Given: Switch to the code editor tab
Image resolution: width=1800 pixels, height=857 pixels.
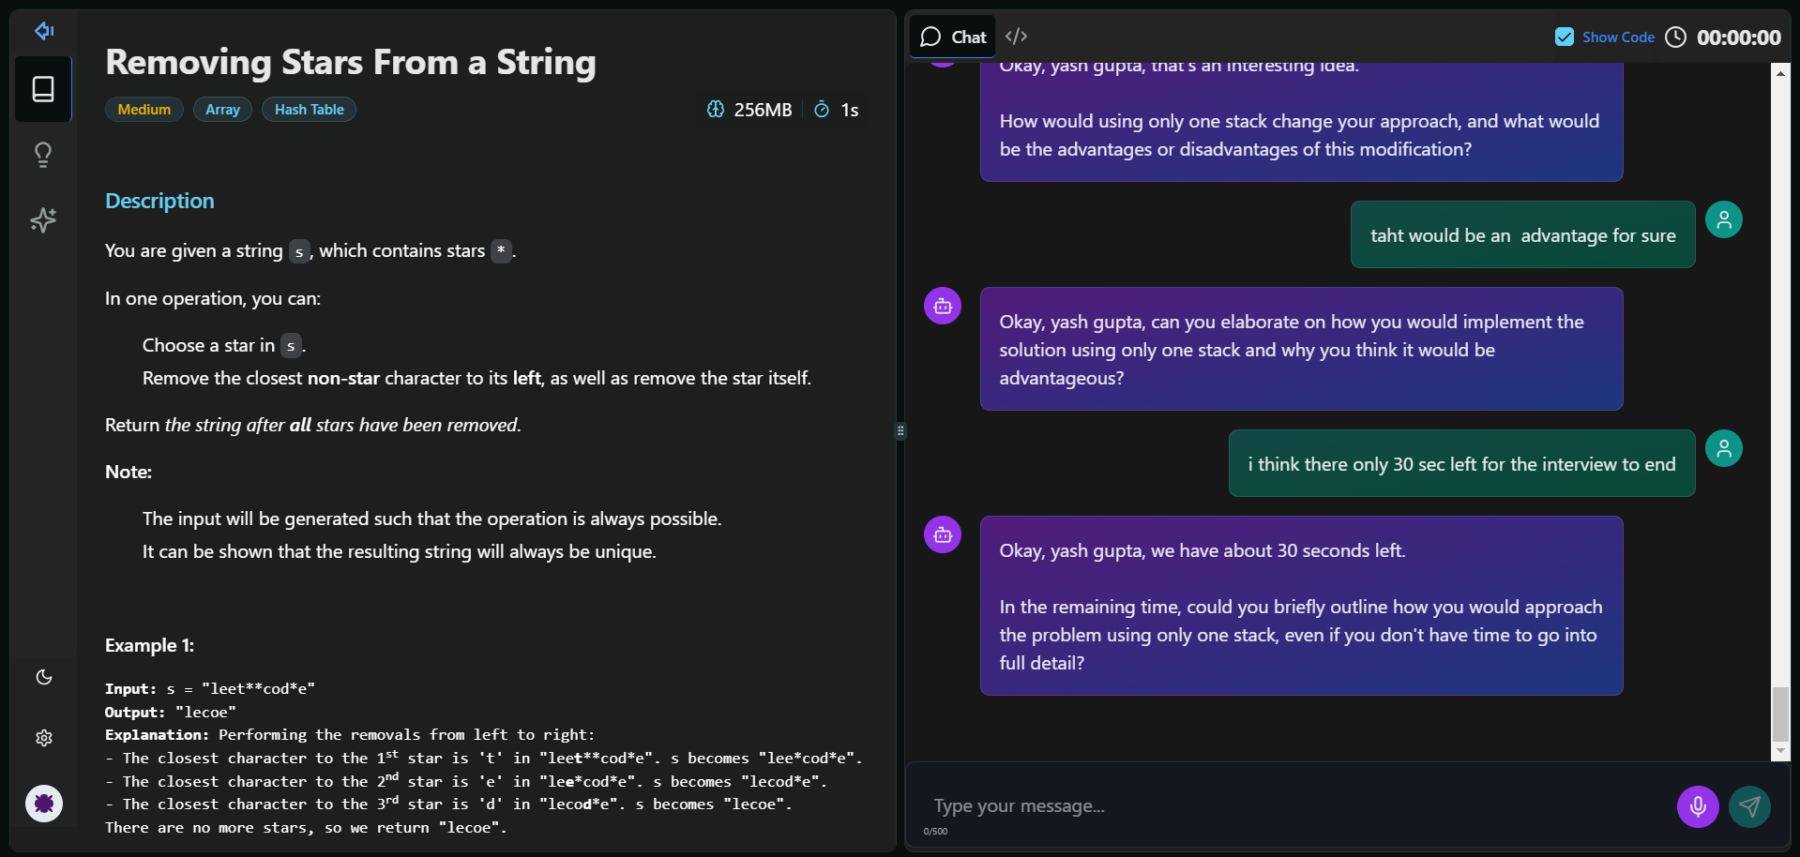Looking at the screenshot, I should pos(1016,37).
